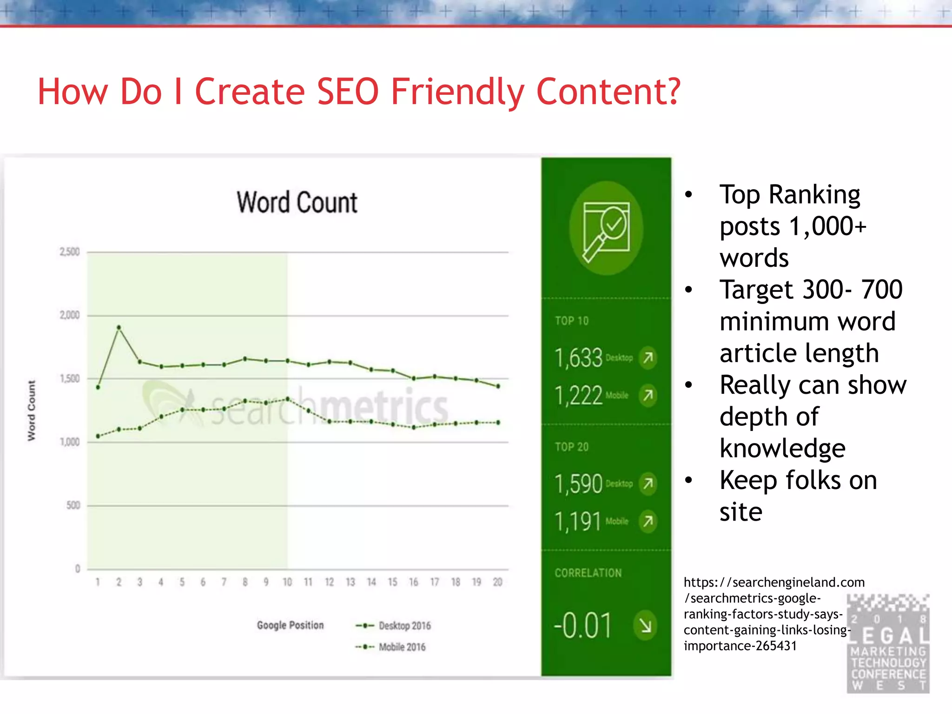
Task: Click the magnifying glass checkmark icon
Action: (x=606, y=228)
